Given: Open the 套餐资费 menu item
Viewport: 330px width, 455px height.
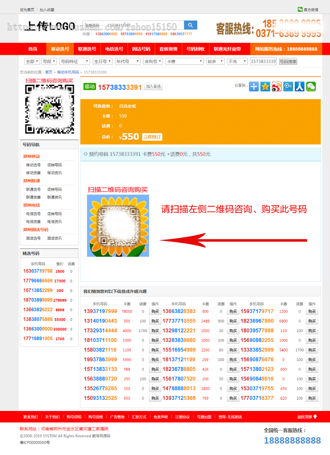Looking at the screenshot, I should click(x=168, y=49).
